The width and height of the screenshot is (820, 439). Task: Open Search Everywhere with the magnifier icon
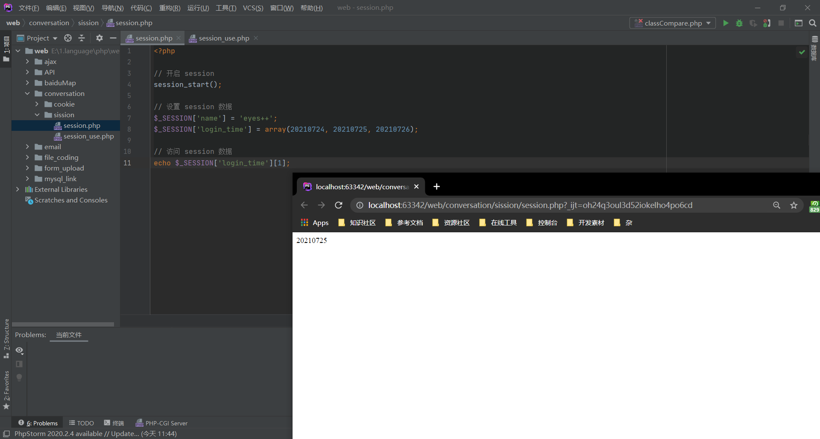click(813, 23)
